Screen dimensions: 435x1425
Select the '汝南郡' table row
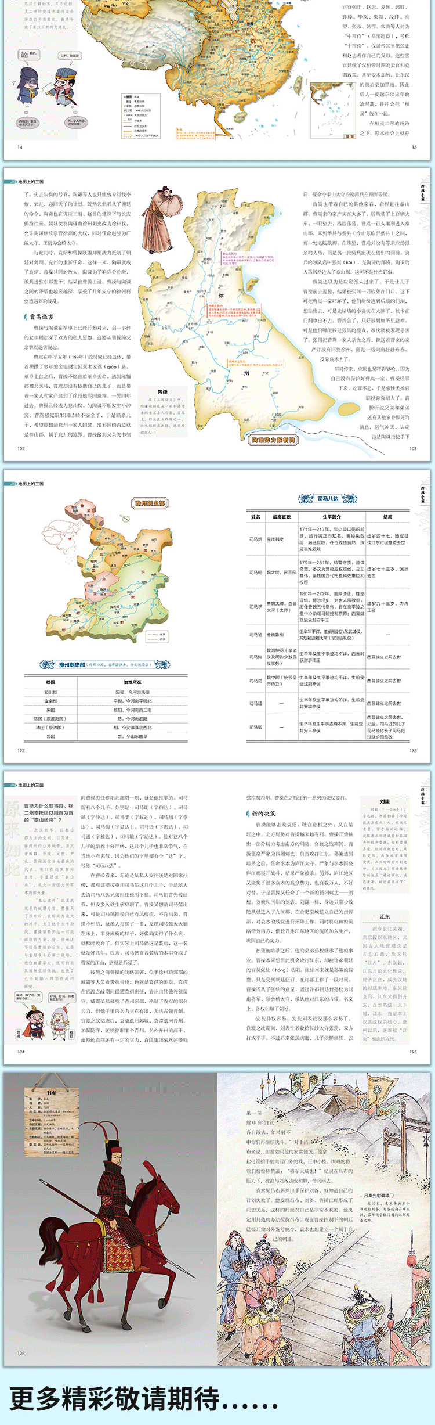[x=106, y=701]
